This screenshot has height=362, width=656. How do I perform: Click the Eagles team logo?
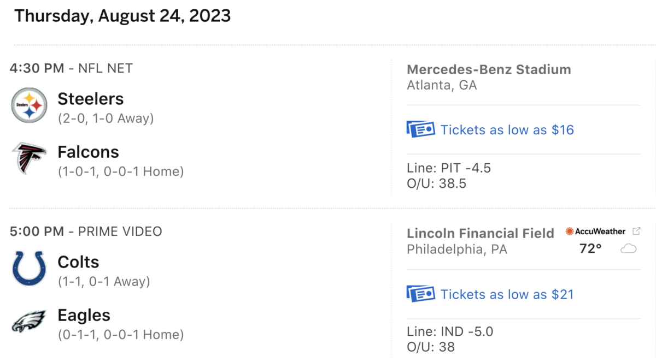(29, 322)
